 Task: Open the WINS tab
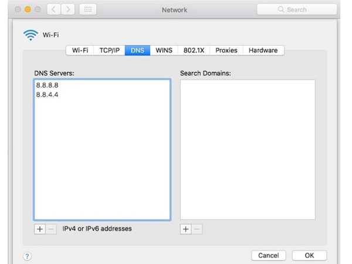[x=164, y=50]
